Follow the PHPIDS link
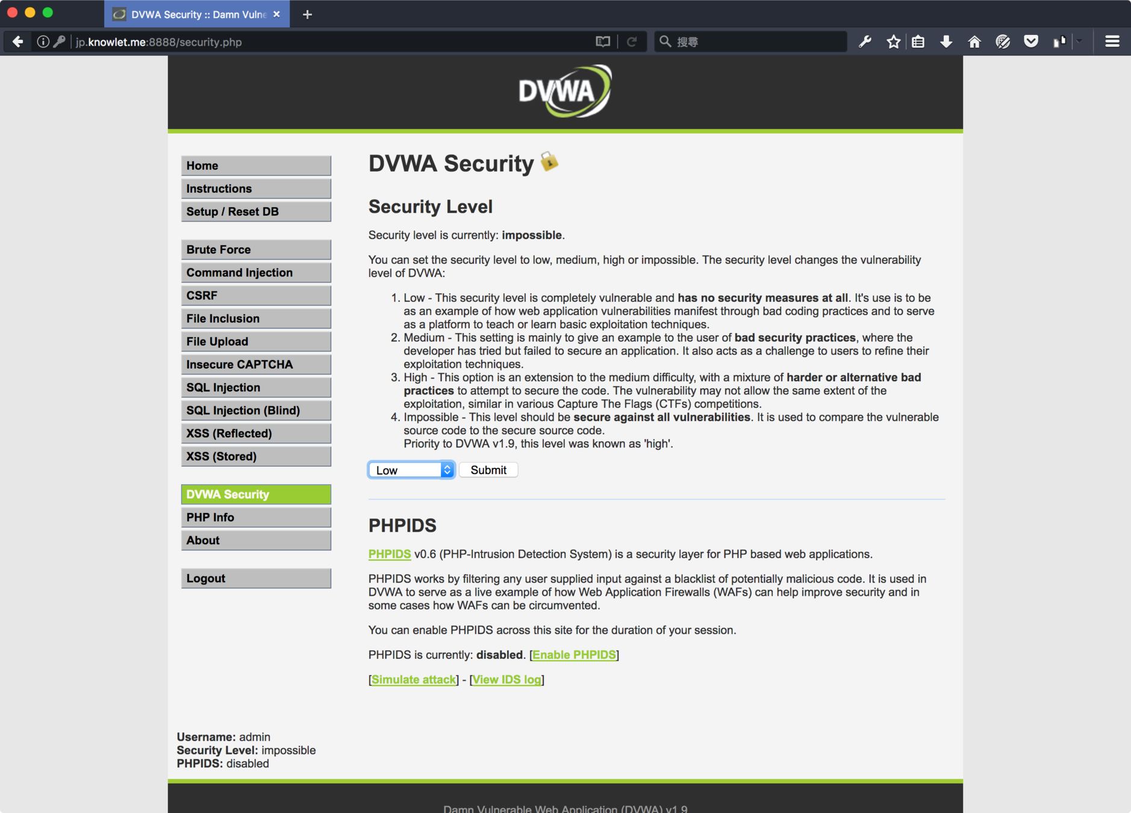This screenshot has width=1131, height=813. 389,554
